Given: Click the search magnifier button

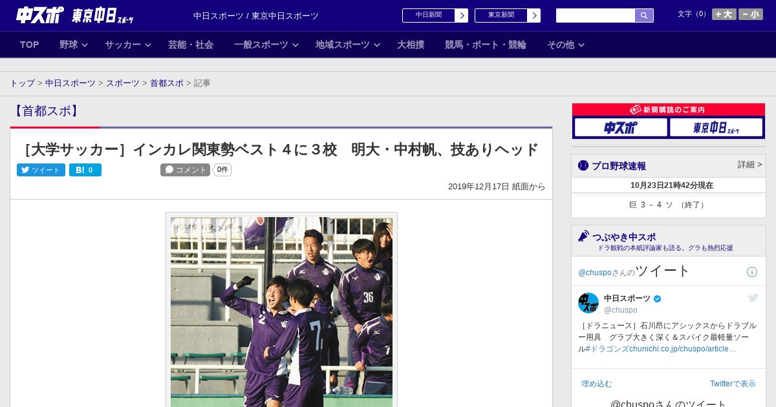Looking at the screenshot, I should pyautogui.click(x=644, y=16).
